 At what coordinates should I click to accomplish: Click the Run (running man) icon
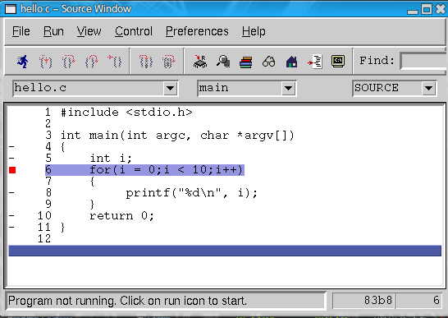pyautogui.click(x=23, y=62)
